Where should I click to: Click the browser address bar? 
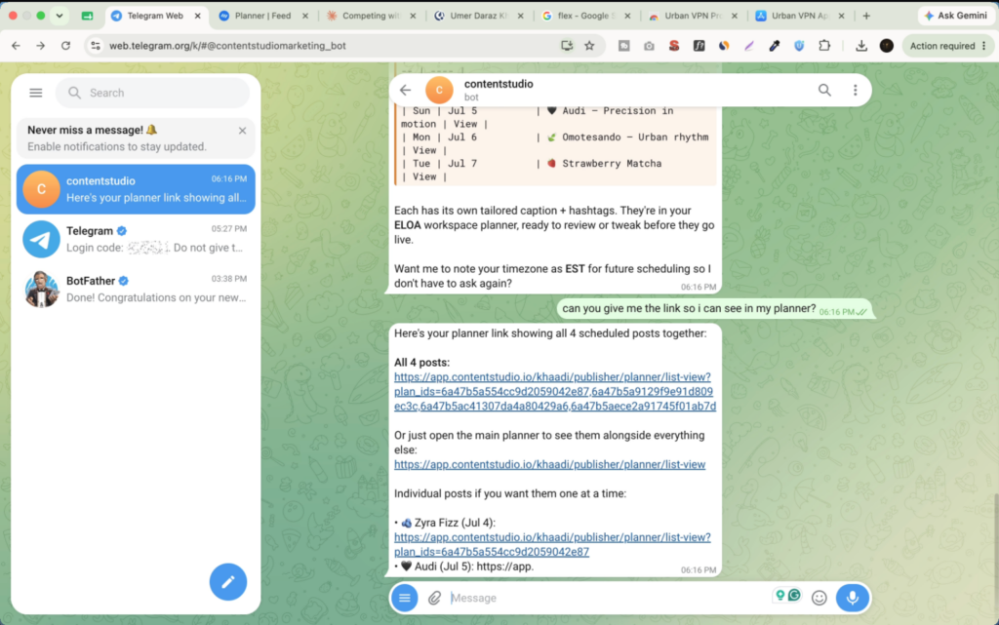[325, 46]
